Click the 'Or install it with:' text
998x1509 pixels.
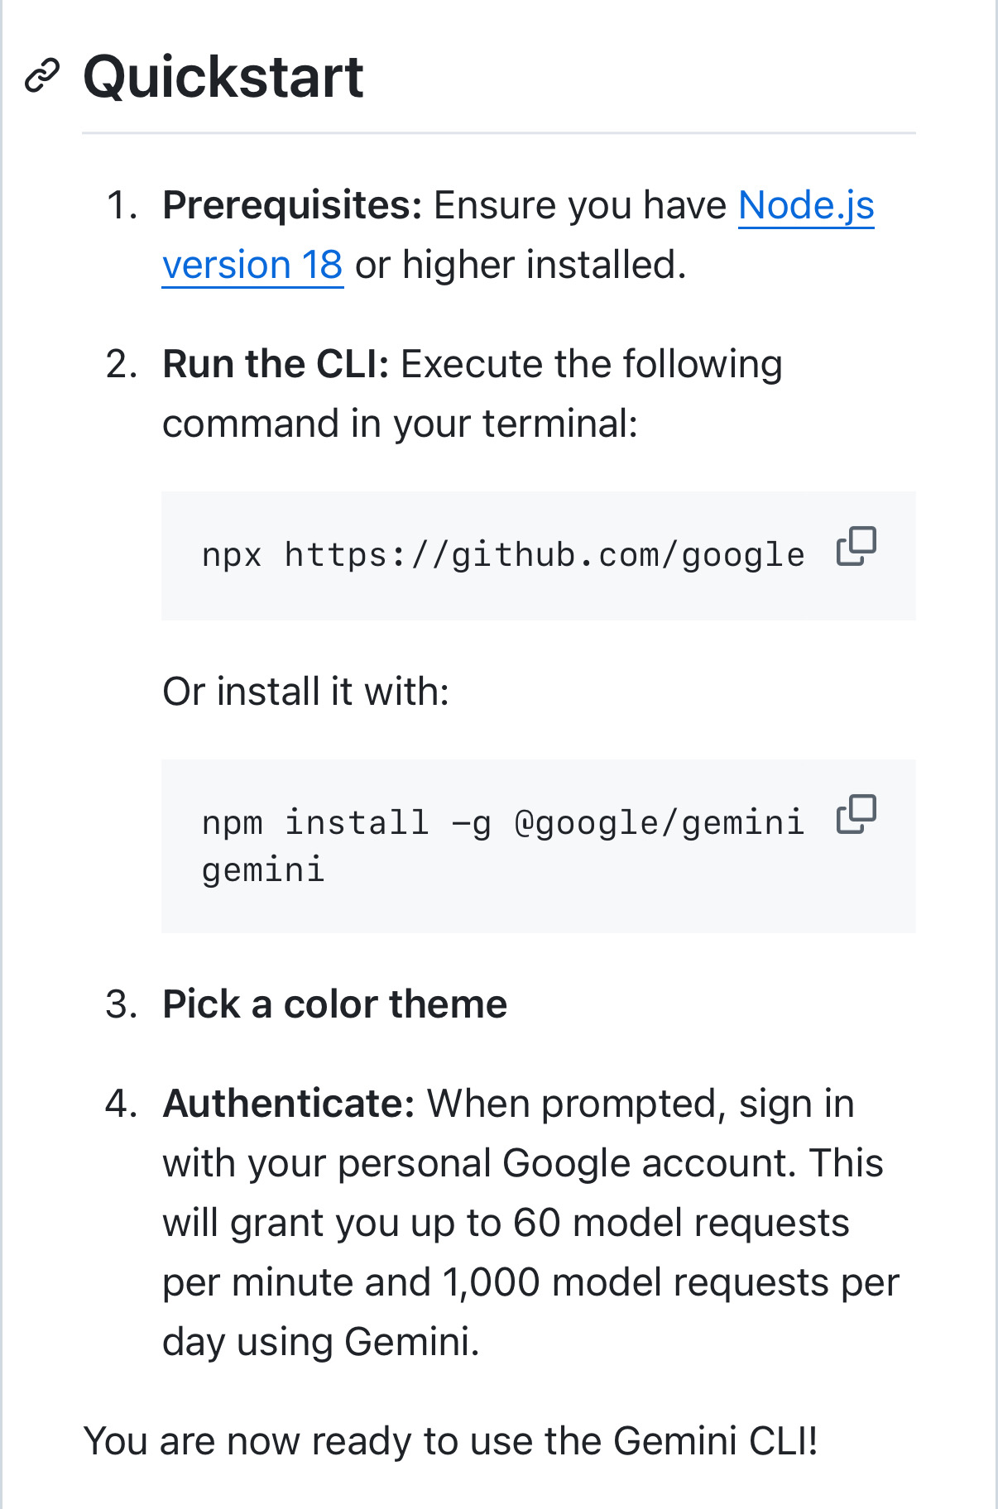305,691
